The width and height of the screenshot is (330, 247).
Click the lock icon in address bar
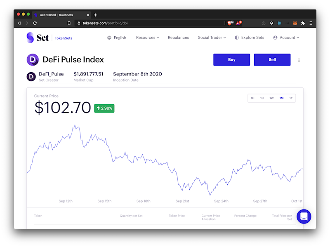pyautogui.click(x=79, y=23)
